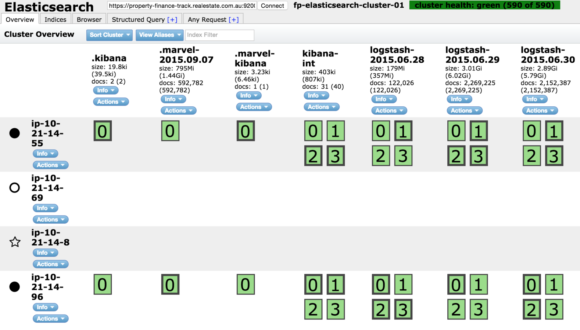
Task: Open Info dropdown for logstash-2015.06.28 index
Action: [384, 99]
